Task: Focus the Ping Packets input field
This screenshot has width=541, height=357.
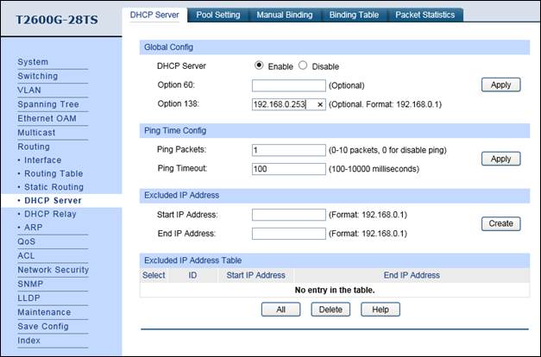Action: pyautogui.click(x=289, y=150)
